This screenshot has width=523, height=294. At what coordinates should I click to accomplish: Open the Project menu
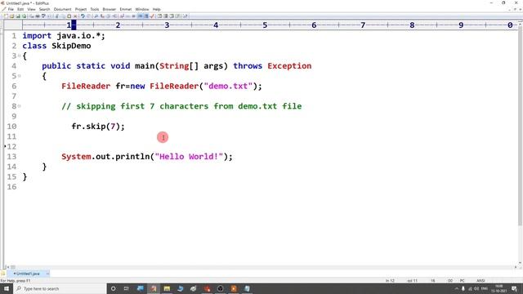81,9
